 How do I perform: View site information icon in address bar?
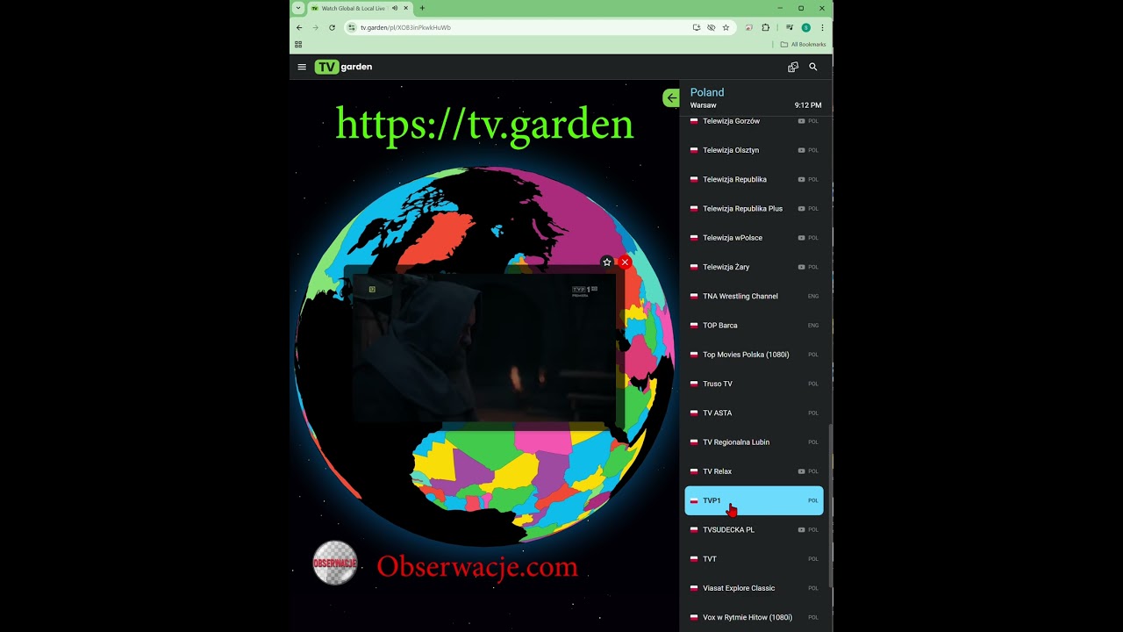[352, 27]
